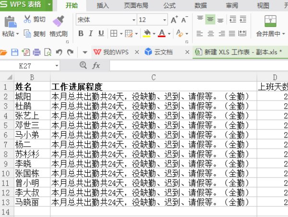
Task: Open the font size dropdown 12
Action: pyautogui.click(x=165, y=20)
